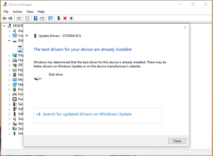Viewport: 213px width, 156px height.
Task: Expand the Network adapters category chevron
Action: click(x=9, y=85)
